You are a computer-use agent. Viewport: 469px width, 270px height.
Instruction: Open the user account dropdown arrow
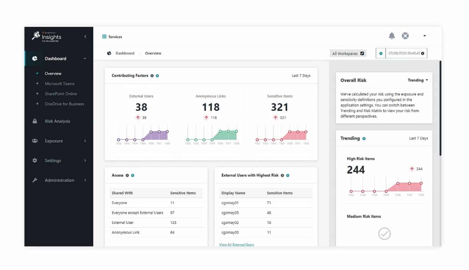[425, 36]
